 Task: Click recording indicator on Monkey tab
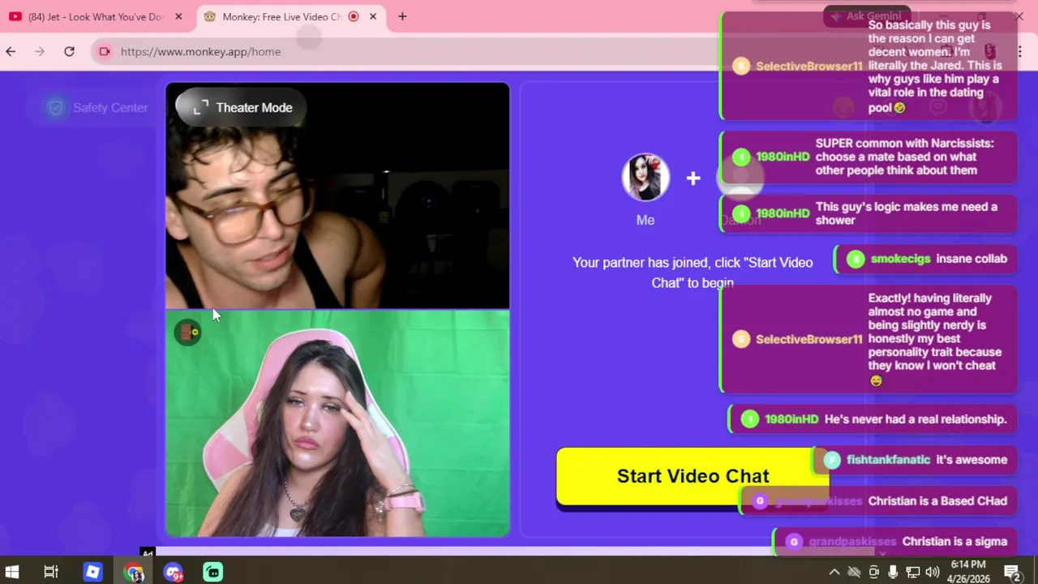point(354,16)
